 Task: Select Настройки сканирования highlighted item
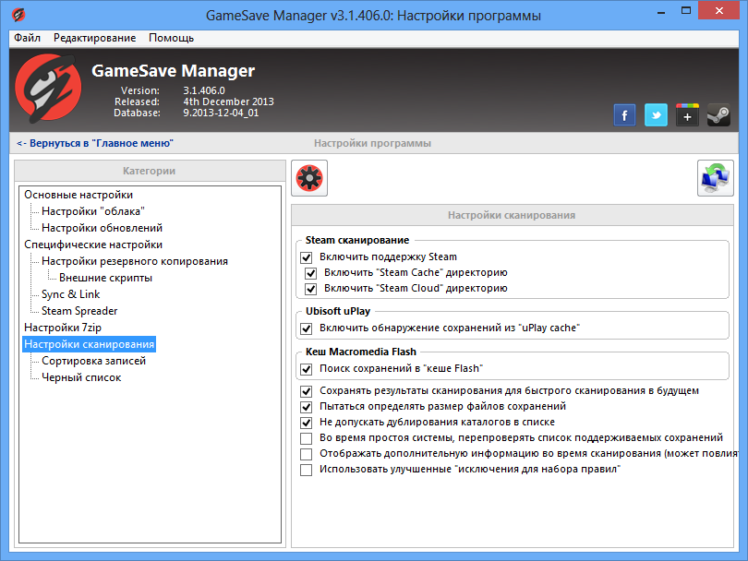tap(90, 344)
